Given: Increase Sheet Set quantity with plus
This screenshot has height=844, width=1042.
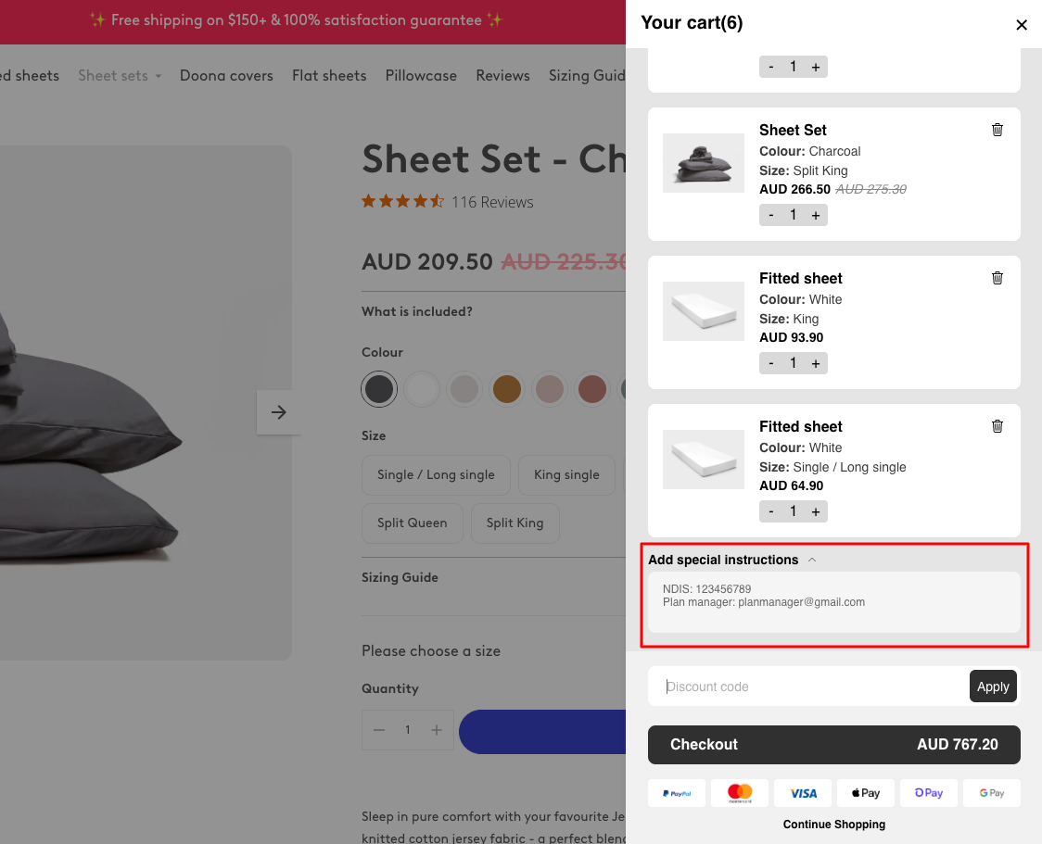Looking at the screenshot, I should (x=815, y=214).
